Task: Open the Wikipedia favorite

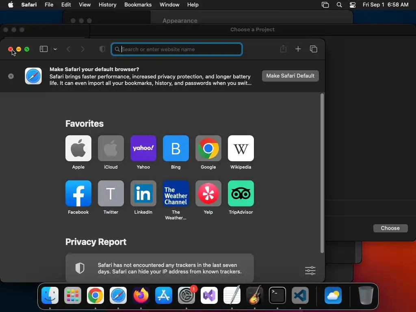Action: click(240, 152)
